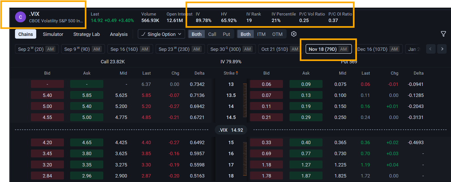The width and height of the screenshot is (451, 182).
Task: Select the Sep 9 (9D) expiration
Action: point(83,49)
